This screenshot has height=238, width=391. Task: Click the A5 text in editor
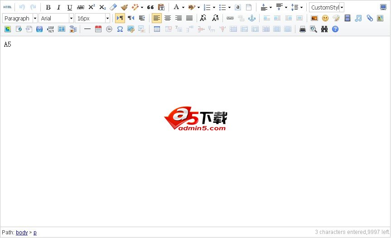coord(8,44)
